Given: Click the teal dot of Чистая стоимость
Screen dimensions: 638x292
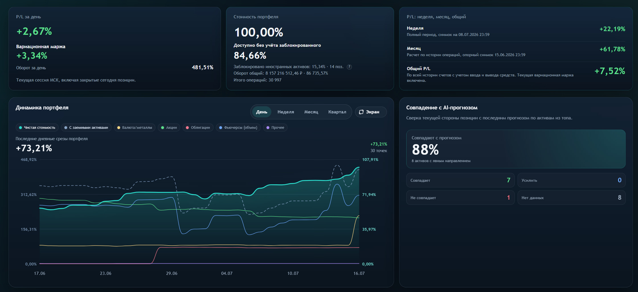Looking at the screenshot, I should 21,128.
